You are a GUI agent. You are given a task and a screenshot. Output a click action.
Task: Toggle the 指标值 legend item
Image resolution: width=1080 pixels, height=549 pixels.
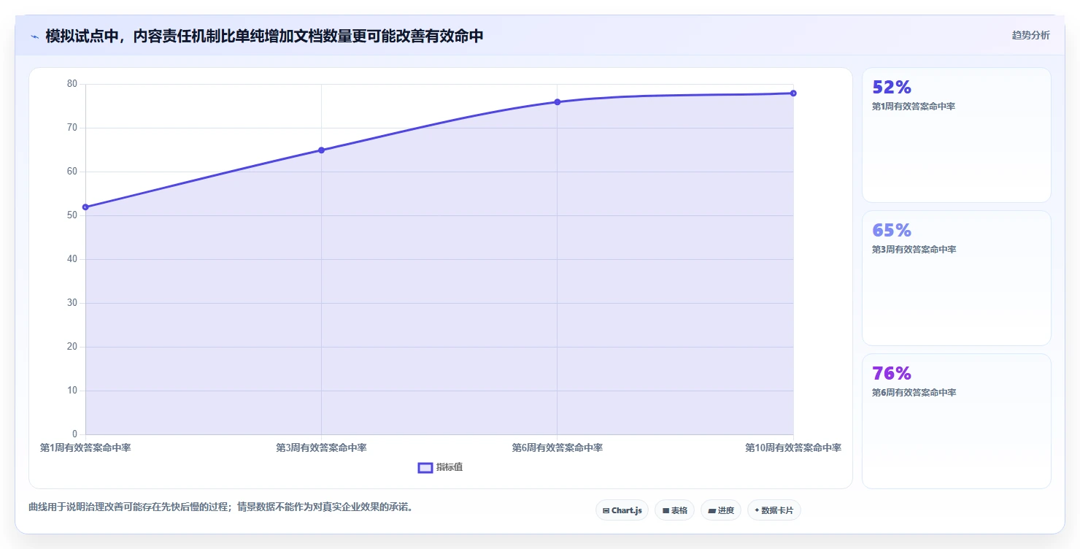[x=440, y=467]
